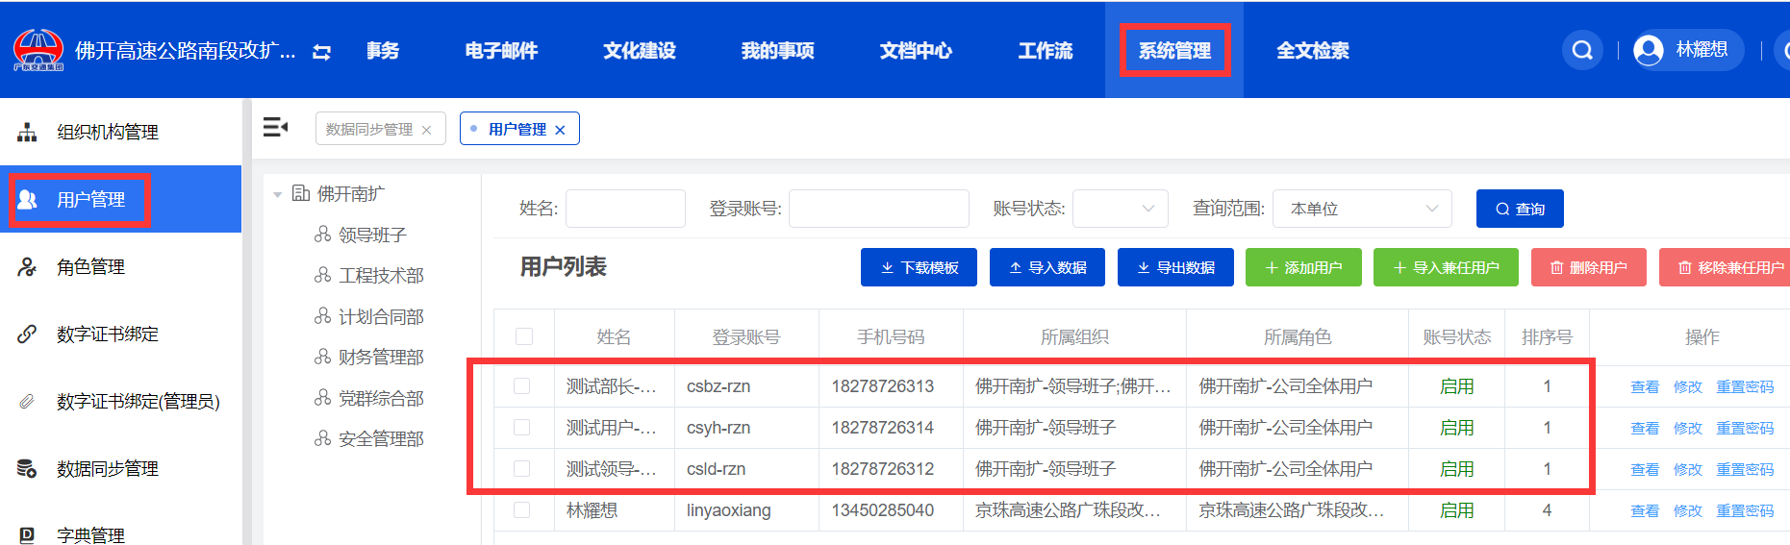Open the header search magnifier icon
Image resolution: width=1790 pixels, height=545 pixels.
(1582, 50)
